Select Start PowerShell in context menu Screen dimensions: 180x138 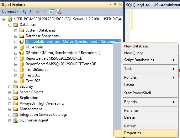pos(145,93)
